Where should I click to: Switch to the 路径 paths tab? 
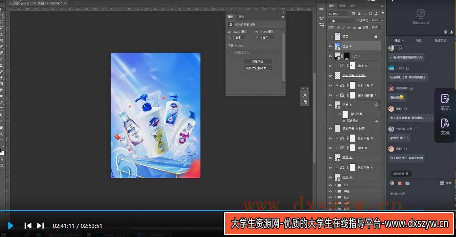click(x=353, y=6)
